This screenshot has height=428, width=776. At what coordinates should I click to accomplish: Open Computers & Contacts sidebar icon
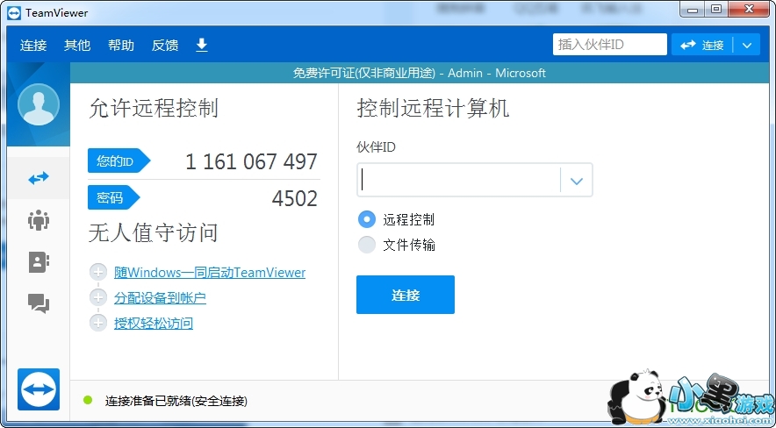(39, 262)
